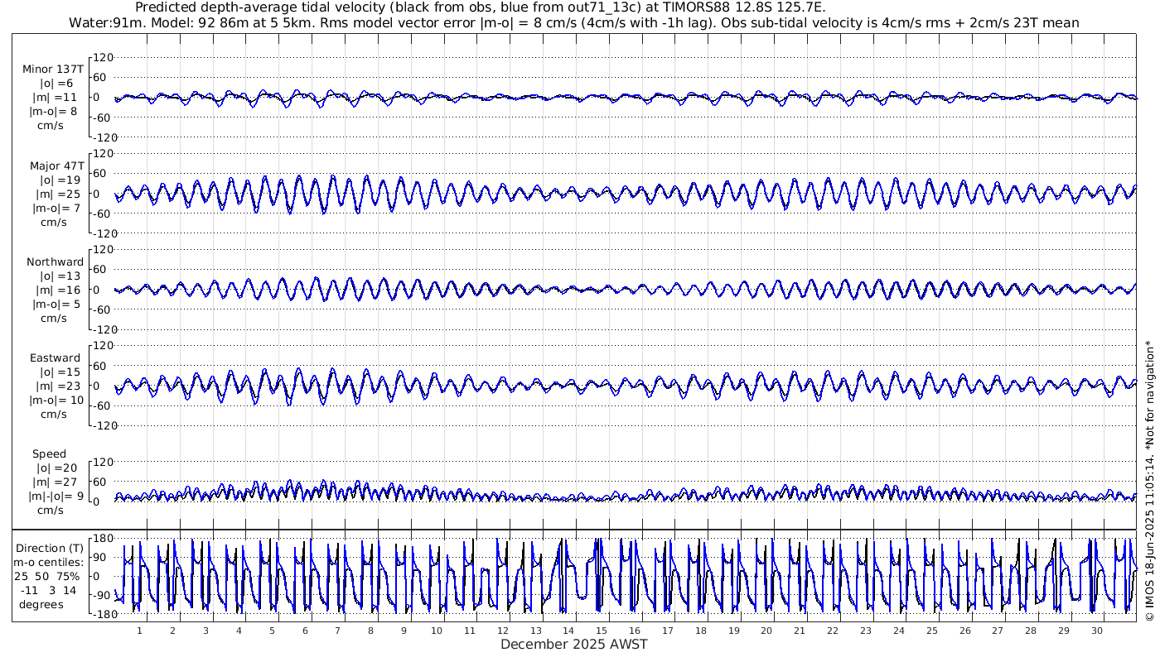
Task: Select day 22 on the date axis
Action: pos(833,631)
